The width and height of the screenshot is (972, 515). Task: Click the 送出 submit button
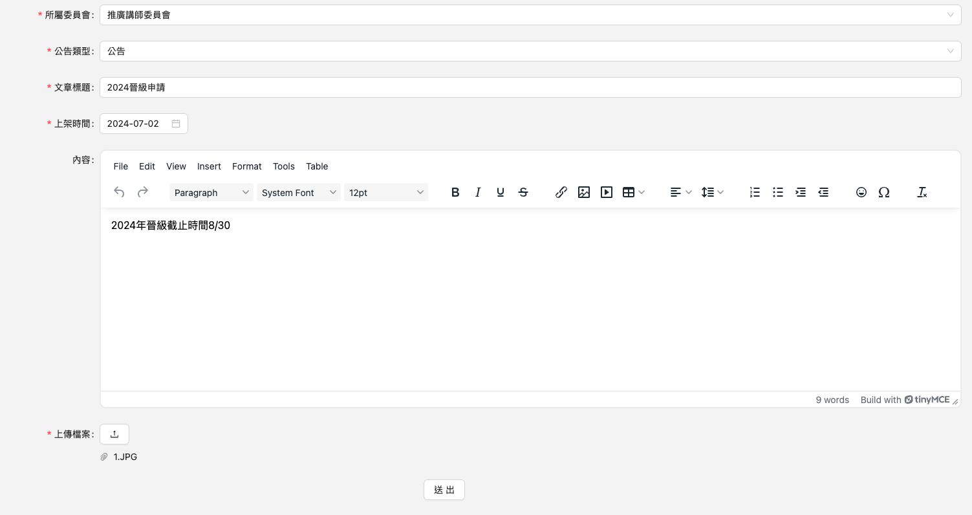[x=444, y=490]
